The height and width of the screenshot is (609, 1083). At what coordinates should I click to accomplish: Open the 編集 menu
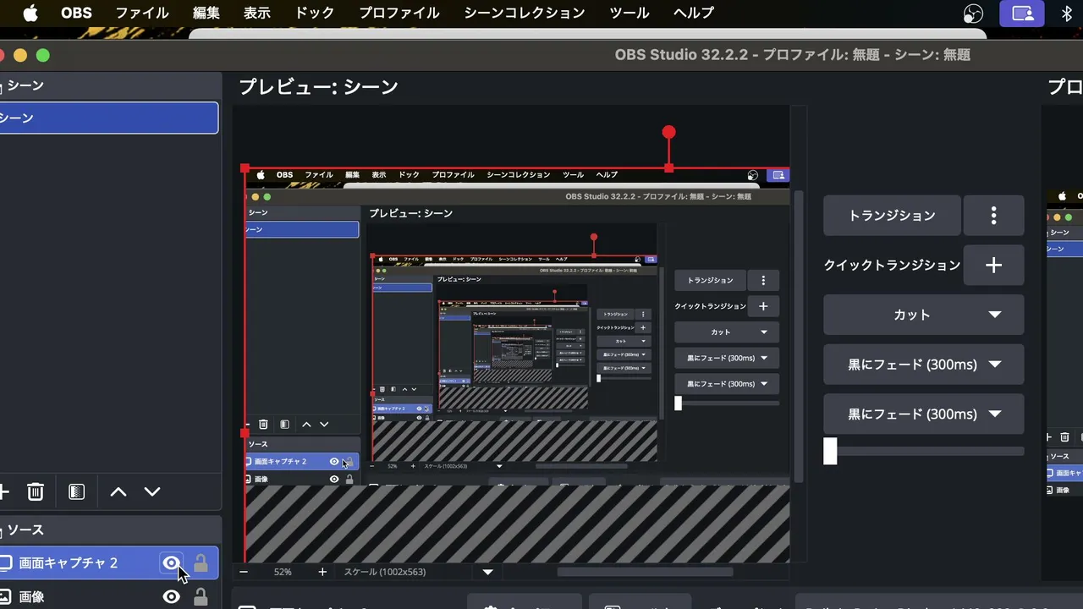[206, 14]
